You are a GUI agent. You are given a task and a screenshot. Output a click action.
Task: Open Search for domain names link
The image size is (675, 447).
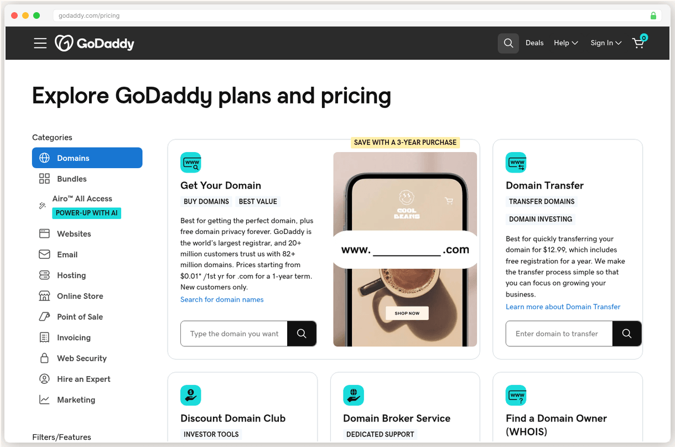click(222, 299)
